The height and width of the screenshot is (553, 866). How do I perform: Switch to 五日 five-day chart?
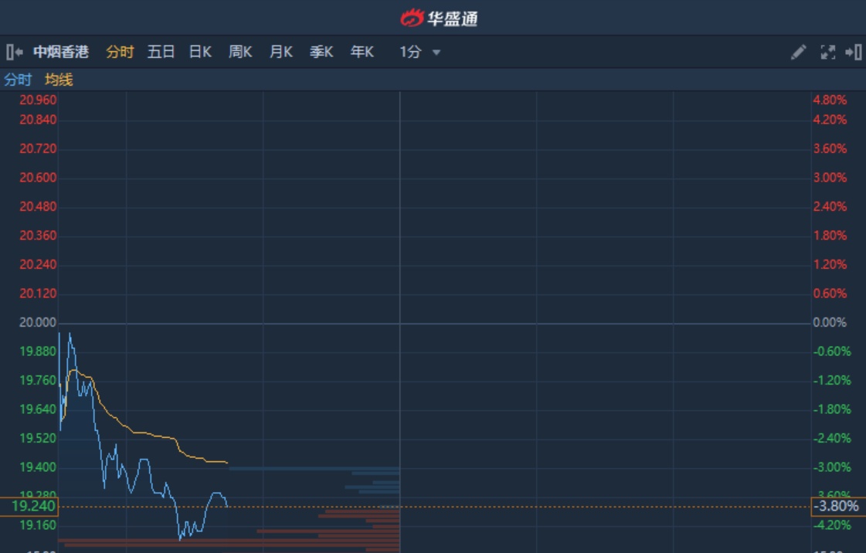[x=161, y=53]
